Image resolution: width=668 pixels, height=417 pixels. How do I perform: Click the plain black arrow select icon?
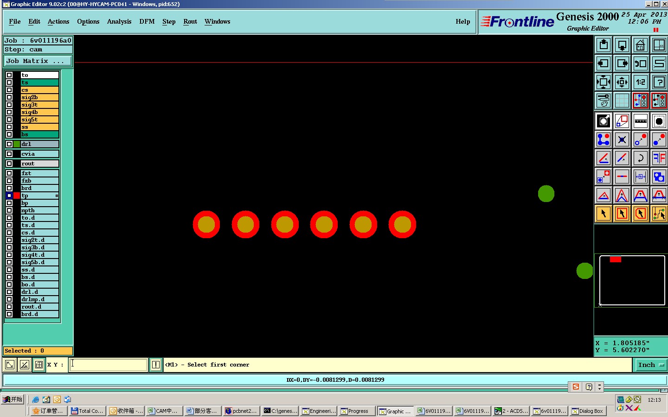pos(603,214)
